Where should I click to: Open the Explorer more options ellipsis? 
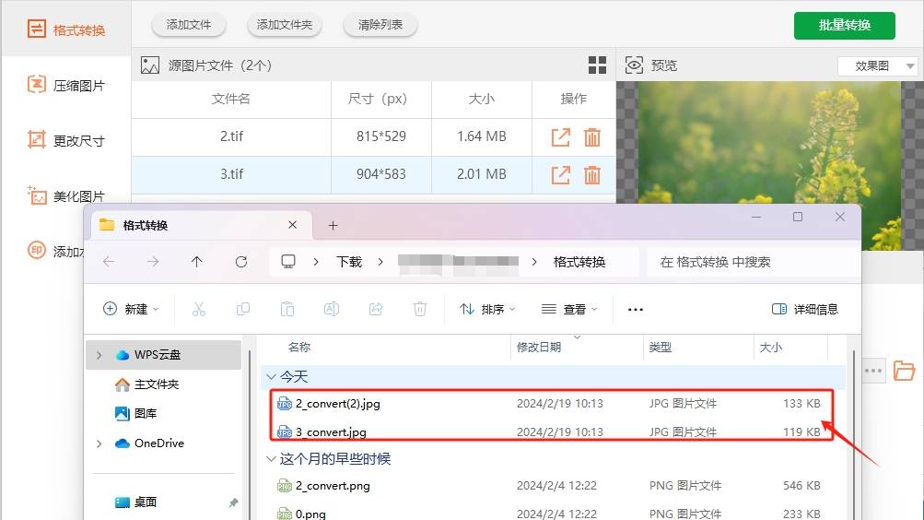pos(636,309)
